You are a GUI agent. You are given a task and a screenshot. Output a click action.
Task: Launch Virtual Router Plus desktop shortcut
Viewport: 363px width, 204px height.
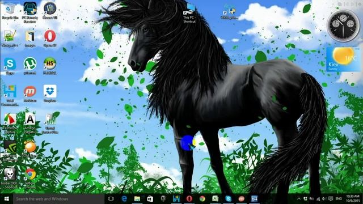(50, 124)
